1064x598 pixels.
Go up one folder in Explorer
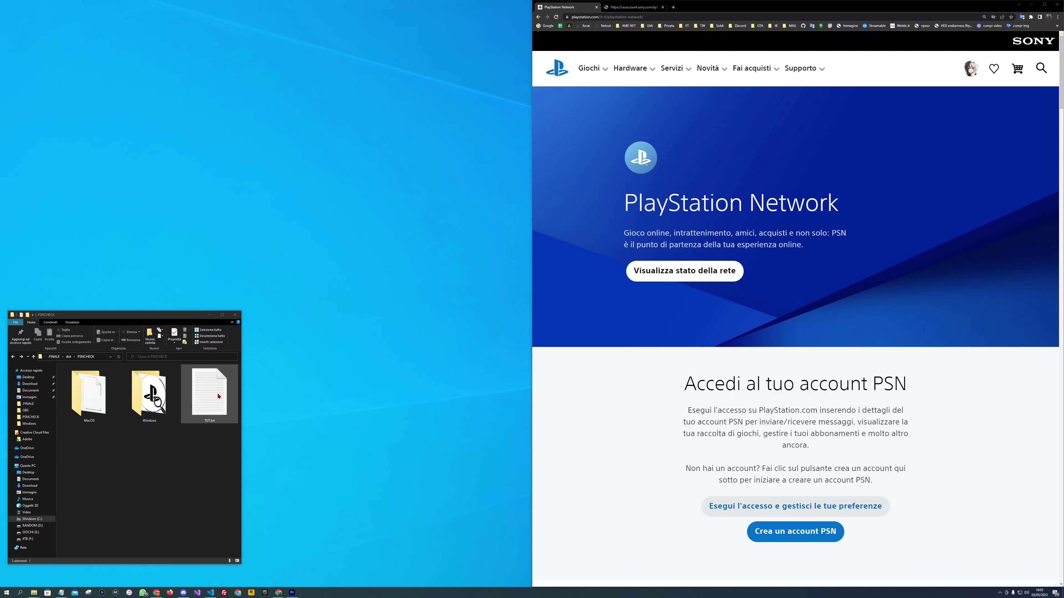pos(34,357)
